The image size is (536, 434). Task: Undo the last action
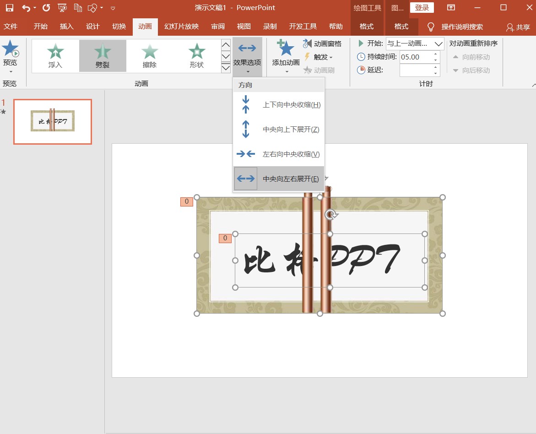(x=26, y=7)
